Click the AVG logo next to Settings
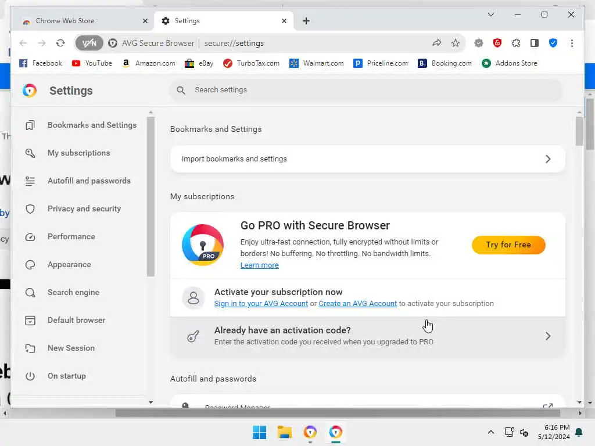595x446 pixels. [30, 91]
